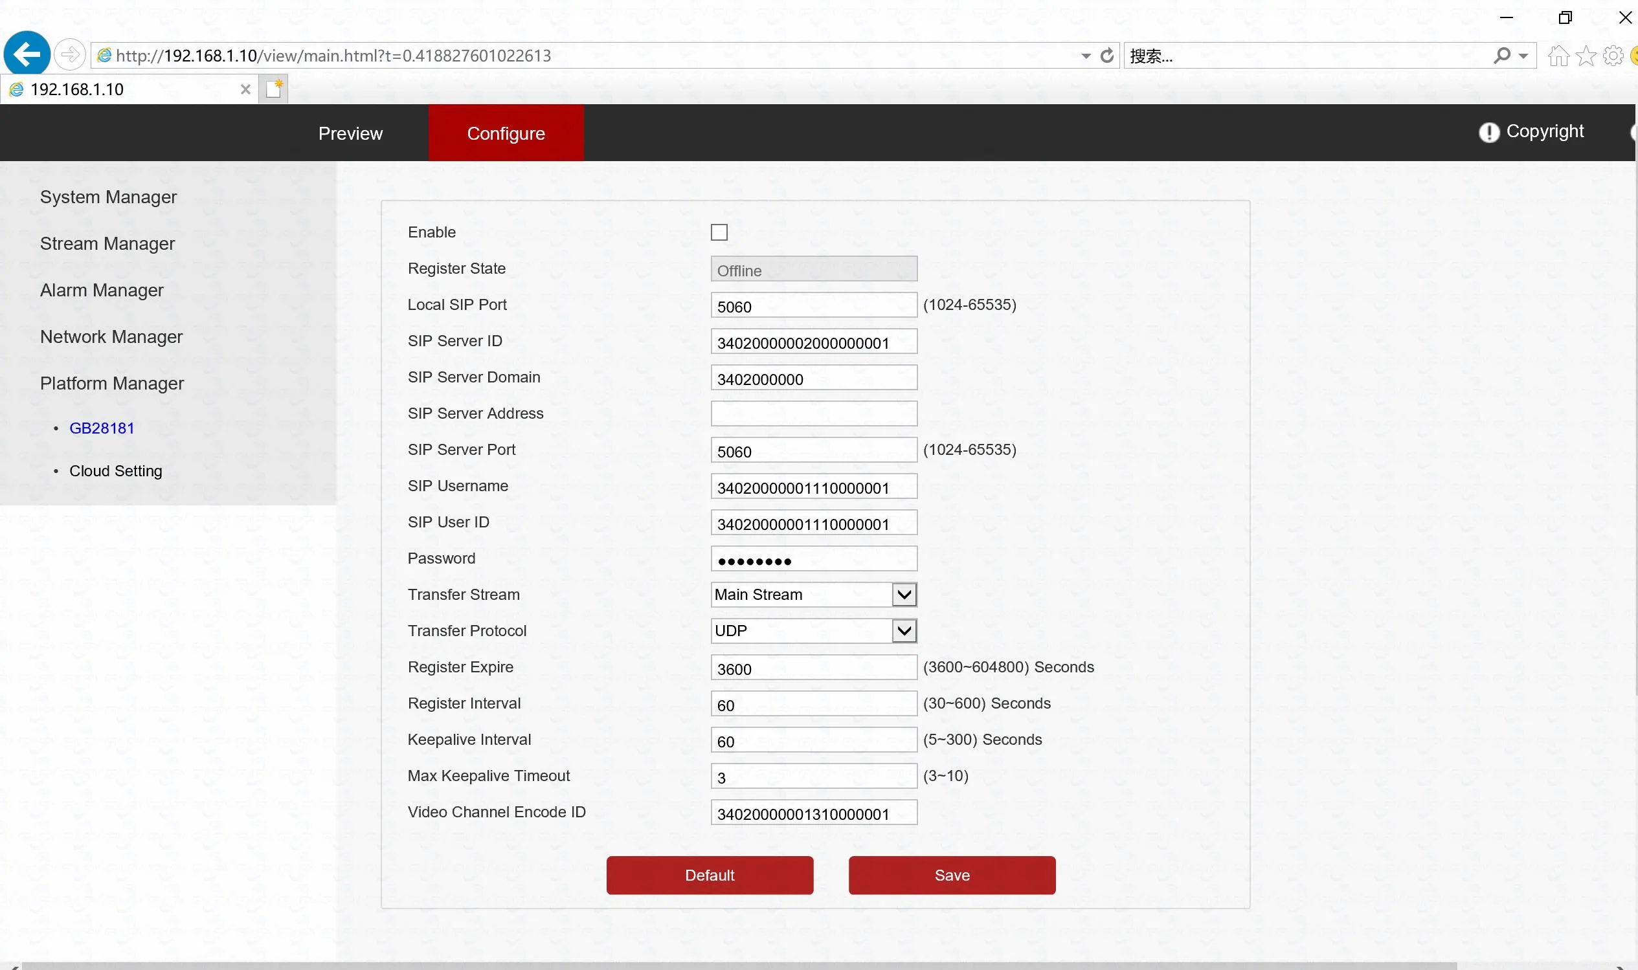
Task: Focus the Max Keepalive Timeout field
Action: pos(813,776)
